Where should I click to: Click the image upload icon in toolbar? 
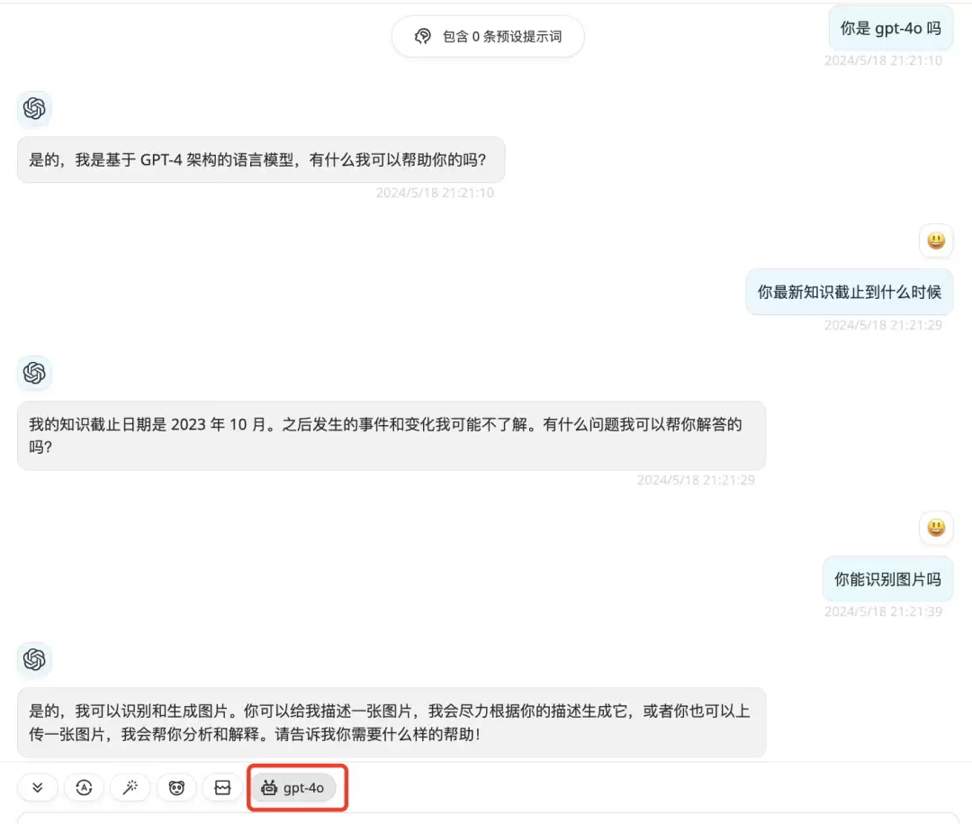click(222, 788)
